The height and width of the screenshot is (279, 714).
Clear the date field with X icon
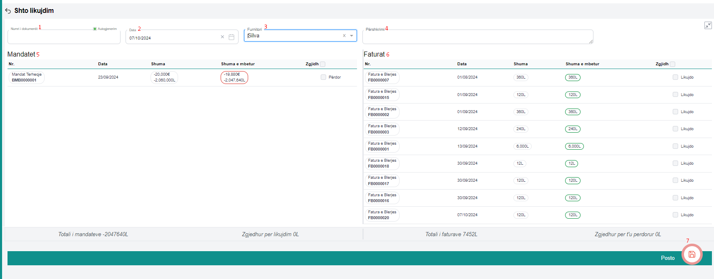(222, 37)
